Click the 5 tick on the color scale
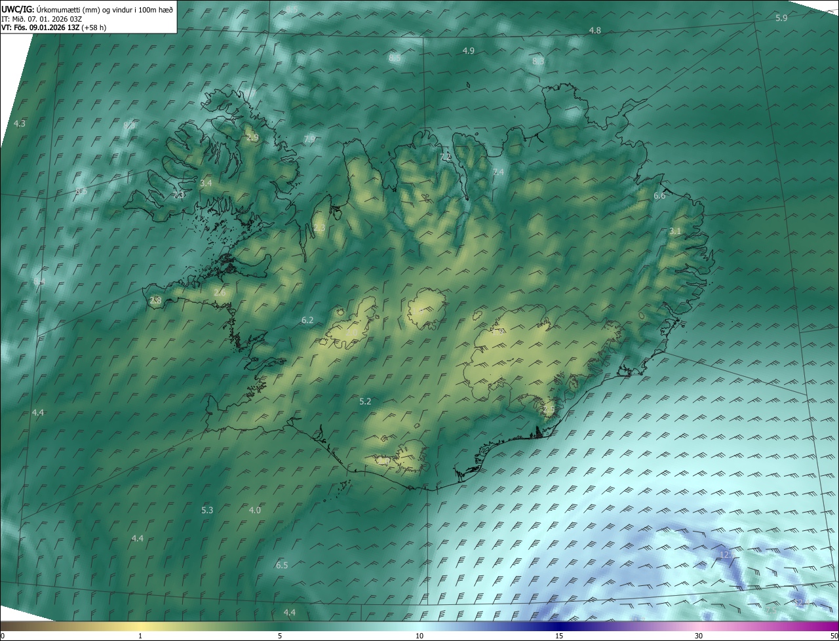This screenshot has height=641, width=839. click(280, 636)
